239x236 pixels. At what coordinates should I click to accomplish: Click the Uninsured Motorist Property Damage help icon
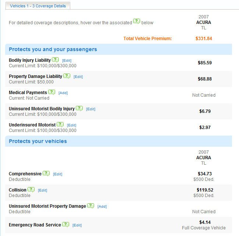[90, 205]
